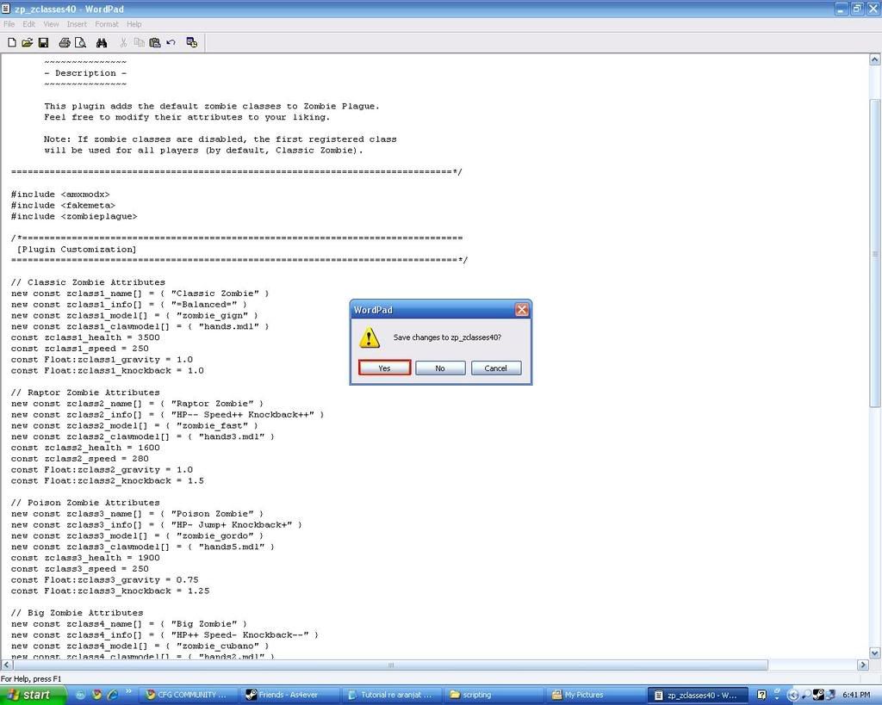Screen dimensions: 882x705
Task: Click the vertical scrollbar thumb
Action: [x=875, y=253]
